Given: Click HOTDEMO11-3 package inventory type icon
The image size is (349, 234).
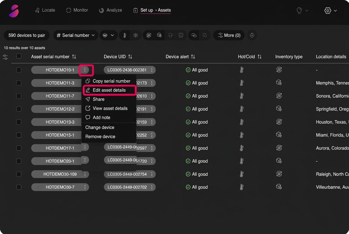Looking at the screenshot, I should point(279,83).
